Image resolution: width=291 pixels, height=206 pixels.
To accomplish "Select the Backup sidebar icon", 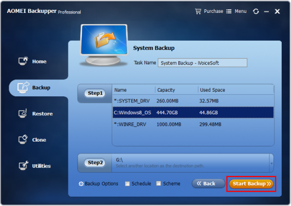I will click(x=23, y=88).
